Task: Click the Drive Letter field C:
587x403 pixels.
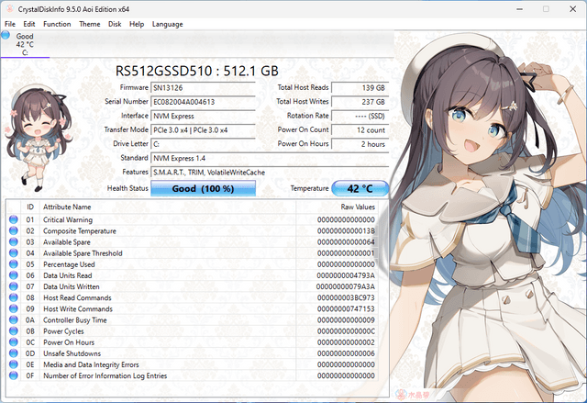Action: coord(203,144)
